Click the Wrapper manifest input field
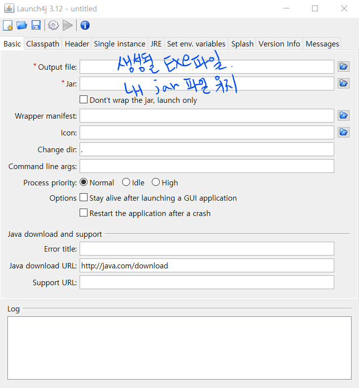Viewport: 359px width, 388px height. tap(207, 116)
